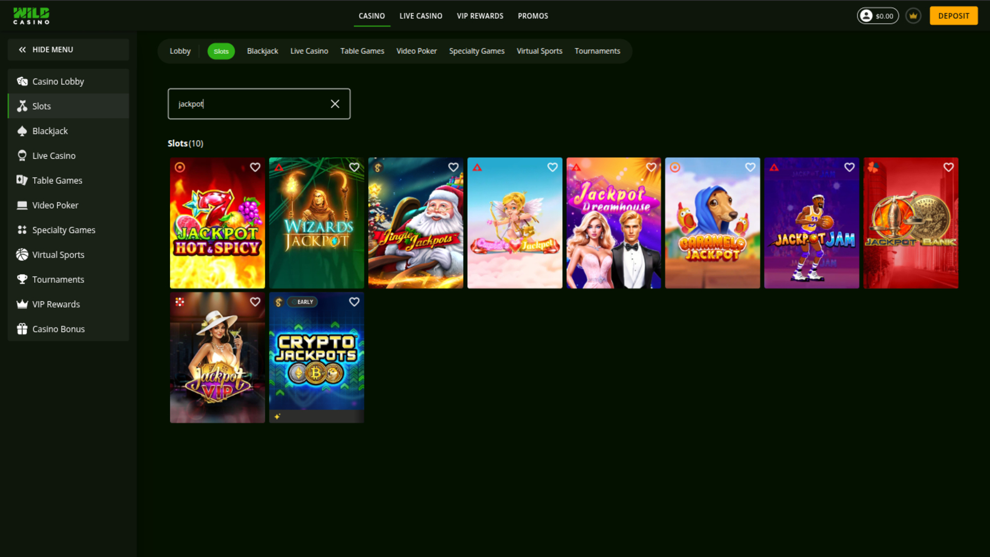Click the Wild Casino logo
This screenshot has height=557, width=990.
pyautogui.click(x=31, y=15)
